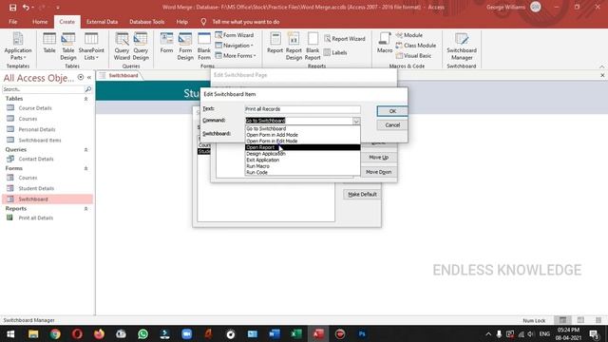This screenshot has height=342, width=608.
Task: Choose Open Form in Edit Mode
Action: tap(302, 142)
